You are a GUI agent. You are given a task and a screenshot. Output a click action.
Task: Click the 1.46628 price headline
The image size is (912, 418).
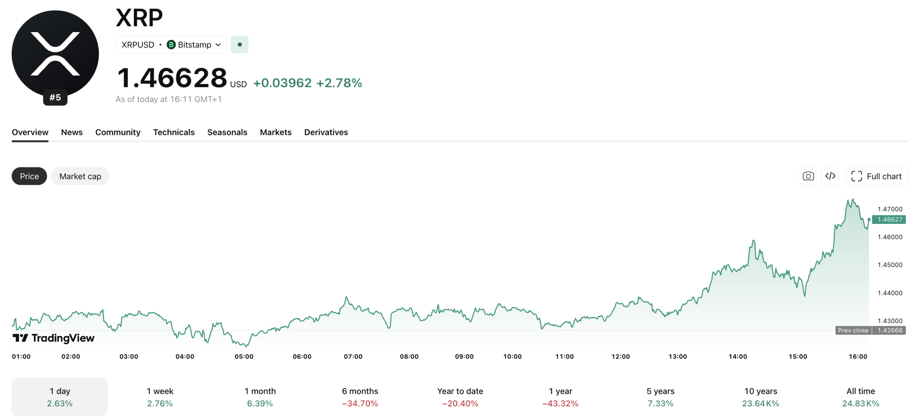pyautogui.click(x=172, y=78)
